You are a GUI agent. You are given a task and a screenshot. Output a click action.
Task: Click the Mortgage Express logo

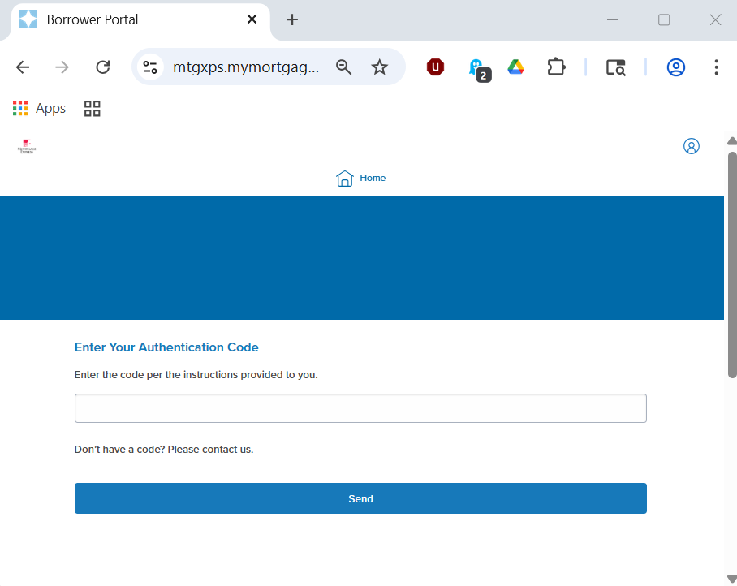[27, 147]
